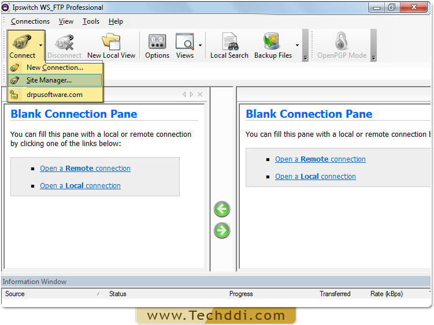Click right pane Open a Local connection link
This screenshot has height=325, width=434.
315,177
